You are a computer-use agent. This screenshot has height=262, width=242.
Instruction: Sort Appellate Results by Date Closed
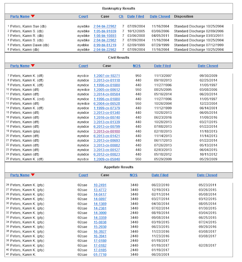pos(207,175)
